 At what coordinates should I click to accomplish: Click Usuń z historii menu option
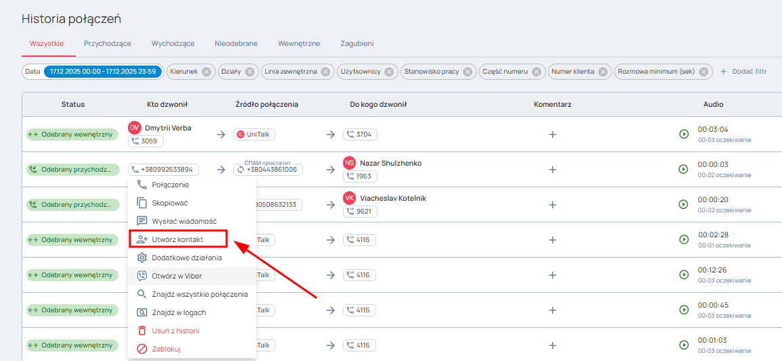point(175,331)
